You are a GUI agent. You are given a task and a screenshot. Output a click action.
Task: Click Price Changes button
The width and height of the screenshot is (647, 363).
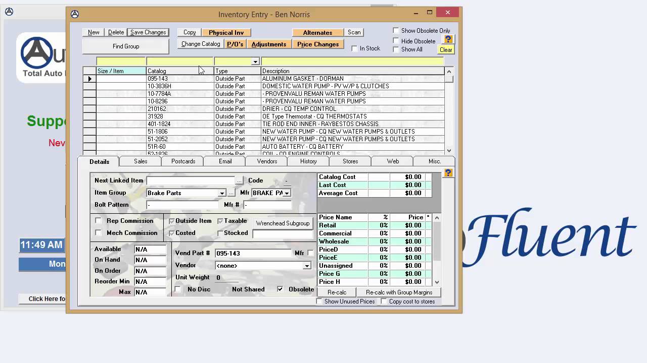[x=318, y=44]
